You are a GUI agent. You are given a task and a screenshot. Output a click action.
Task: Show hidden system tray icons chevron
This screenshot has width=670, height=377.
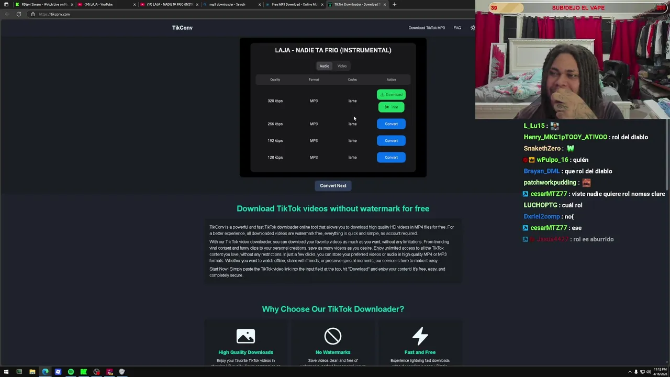click(630, 372)
